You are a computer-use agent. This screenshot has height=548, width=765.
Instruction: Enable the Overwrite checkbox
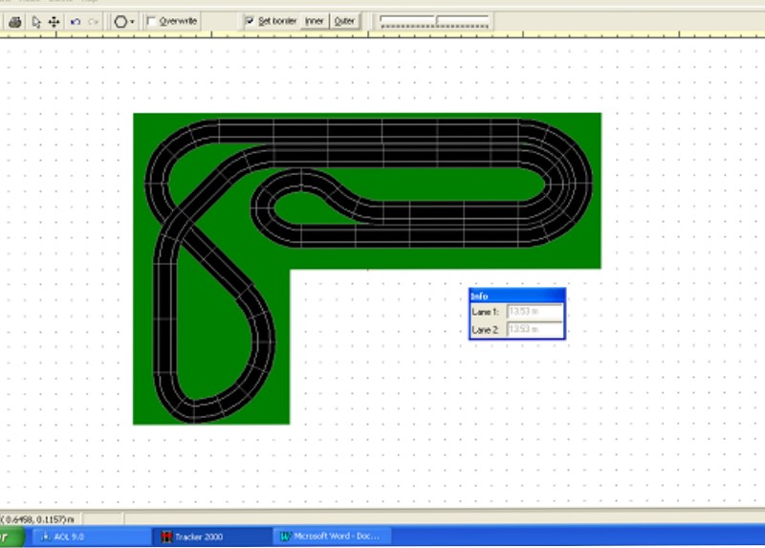pos(152,21)
